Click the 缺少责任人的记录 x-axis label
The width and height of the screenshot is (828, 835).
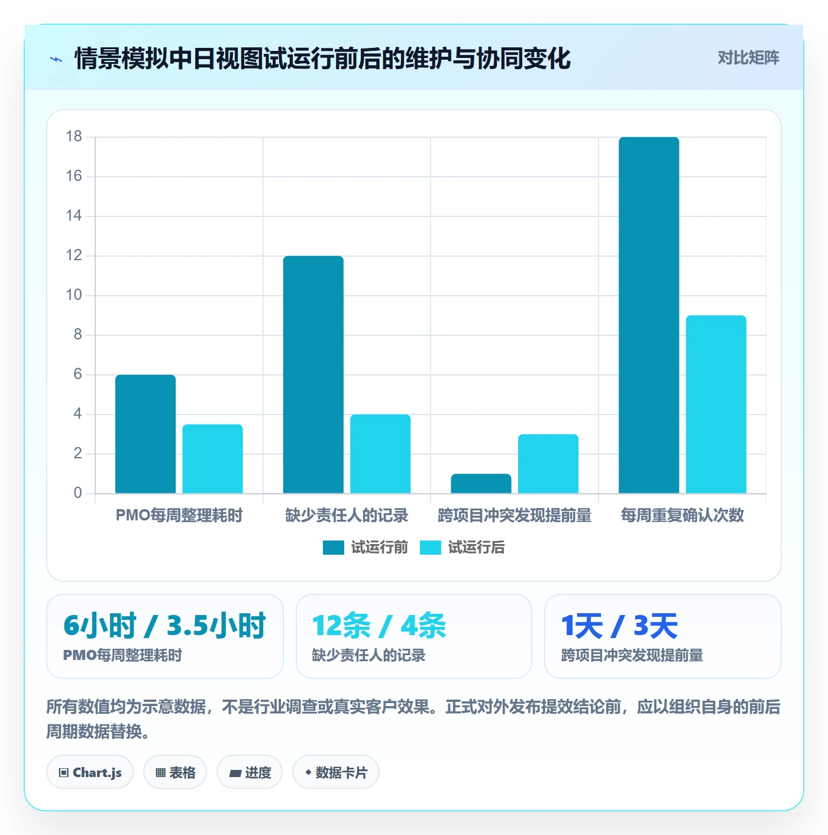pyautogui.click(x=347, y=515)
